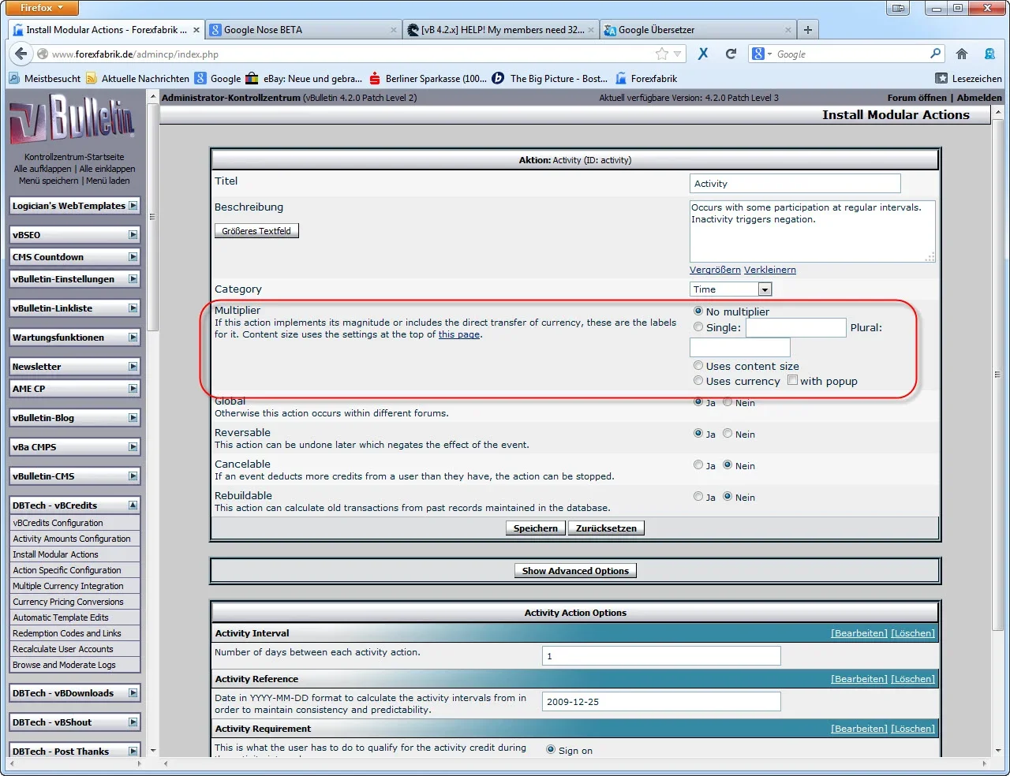Click the Zurücksetzen button
1010x776 pixels.
click(x=606, y=528)
